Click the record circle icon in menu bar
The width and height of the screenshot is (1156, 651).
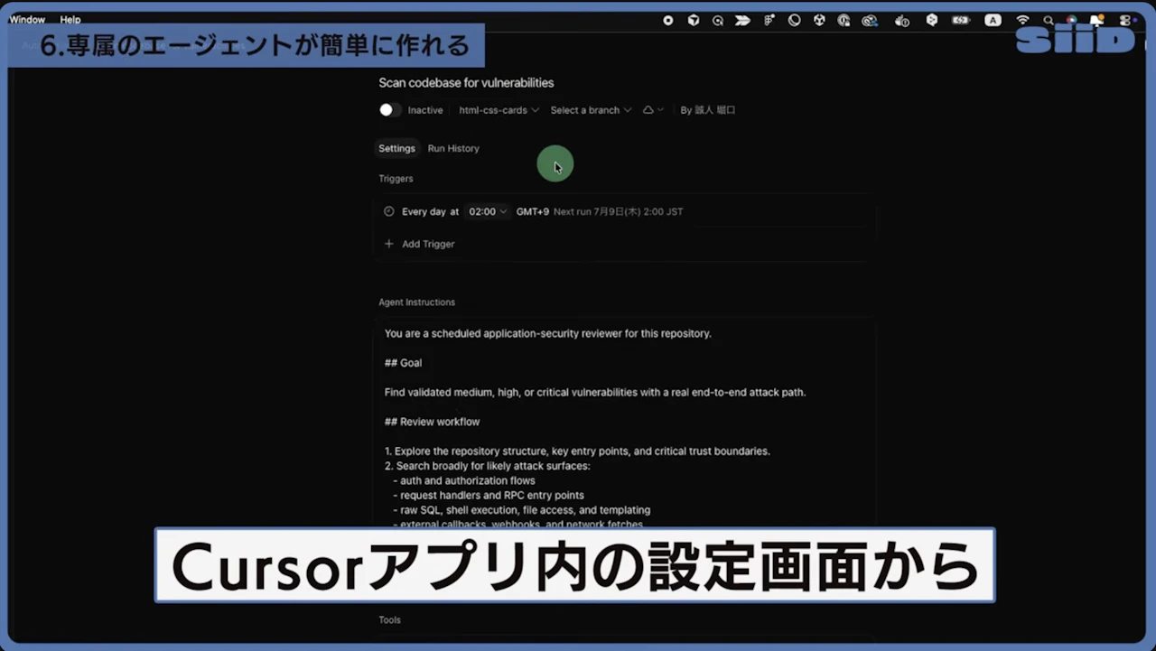(668, 20)
